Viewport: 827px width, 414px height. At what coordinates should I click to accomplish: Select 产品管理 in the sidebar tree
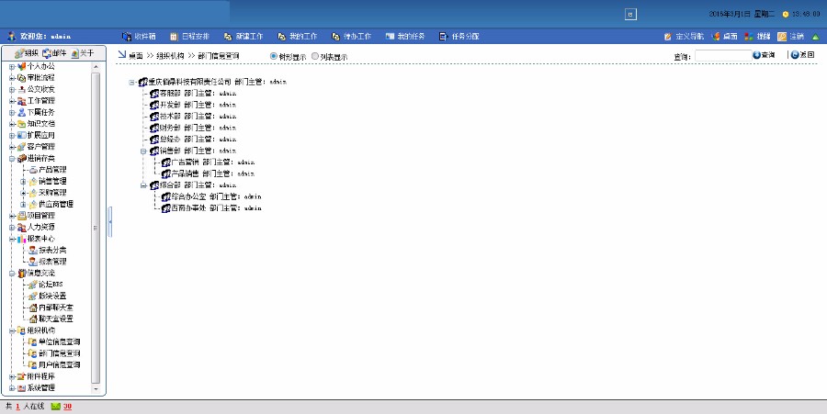(52, 170)
